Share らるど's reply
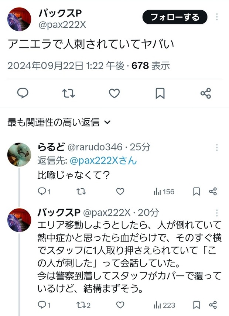Screen dimensions: 229x316 [x=213, y=192]
